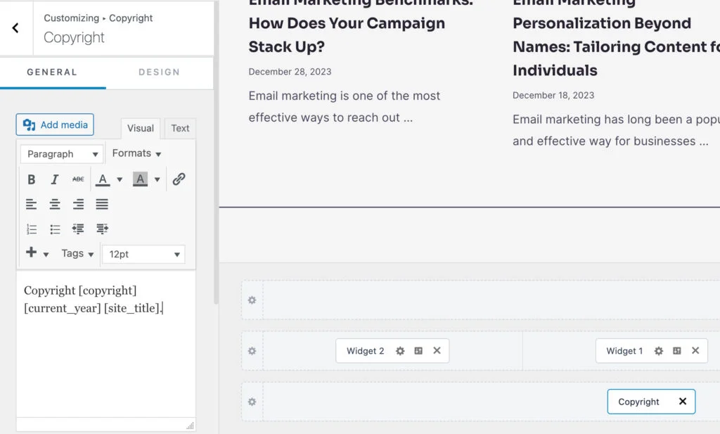Toggle bold formatting
This screenshot has height=434, width=720.
click(31, 179)
